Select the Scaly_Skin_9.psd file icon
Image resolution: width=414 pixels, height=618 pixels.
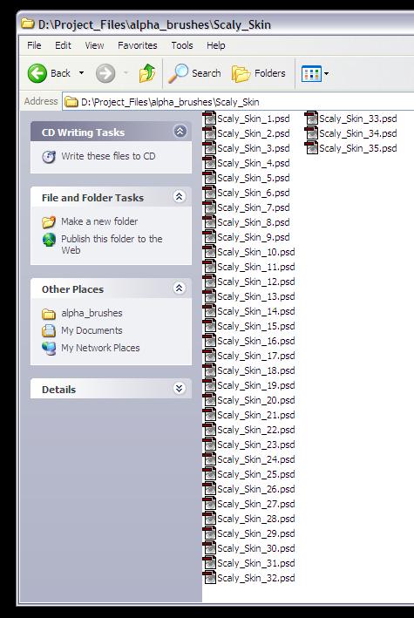[x=209, y=237]
